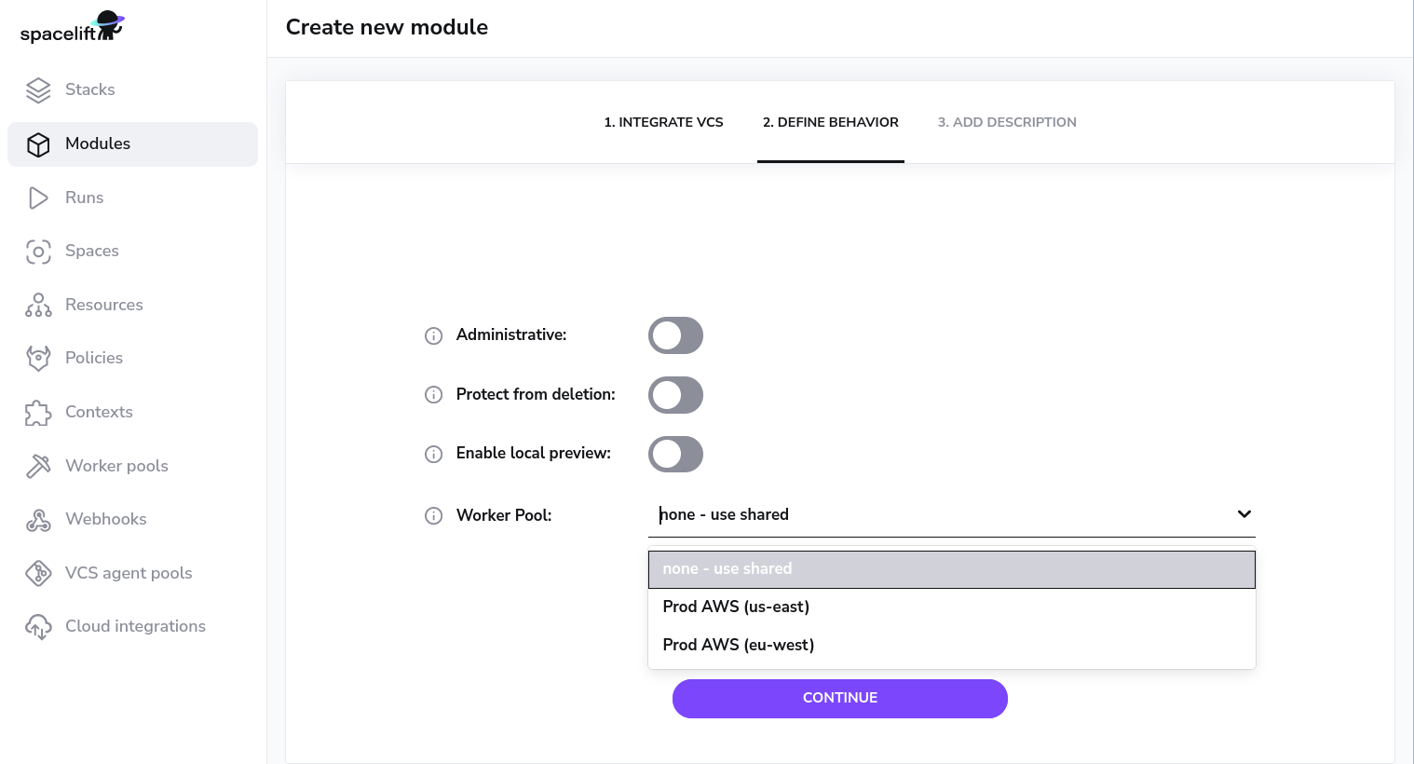
Task: Select the Policies icon
Action: [x=38, y=358]
